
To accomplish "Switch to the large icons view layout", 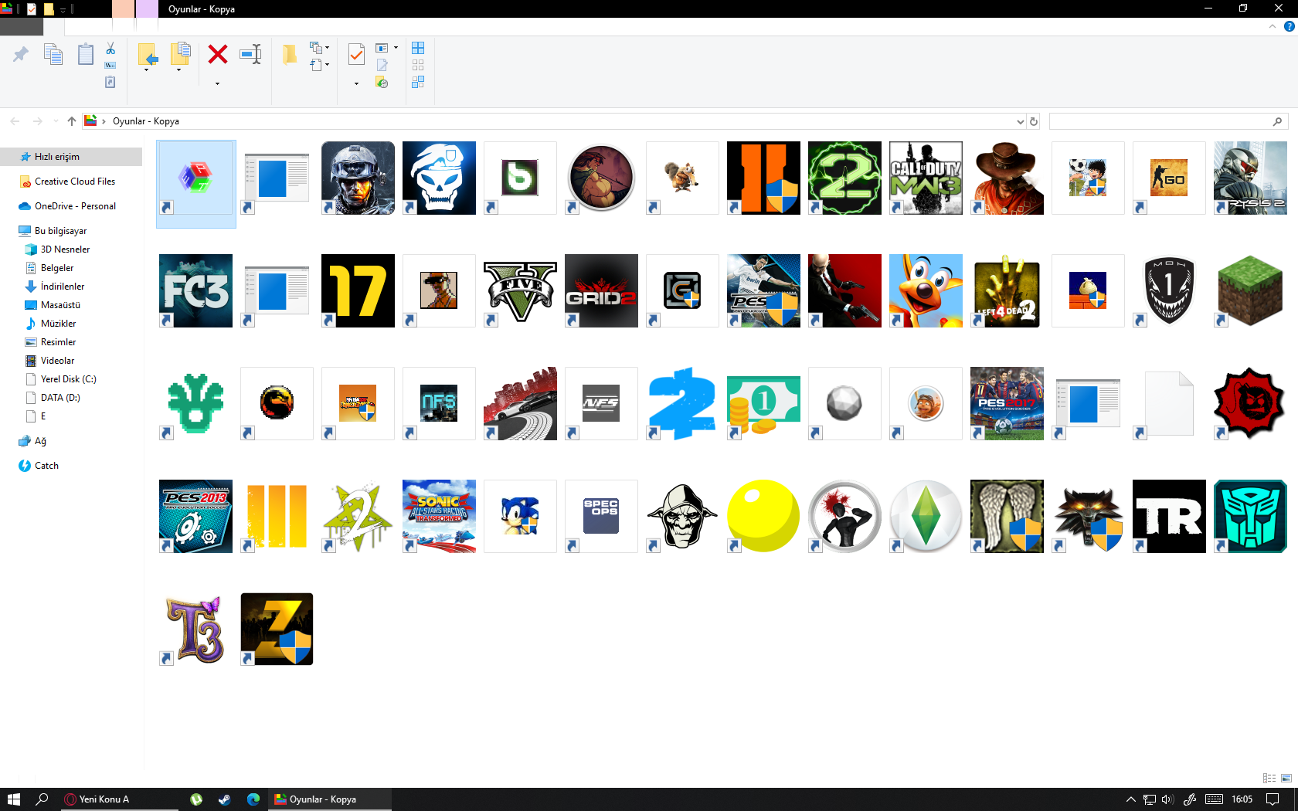I will 1286,778.
